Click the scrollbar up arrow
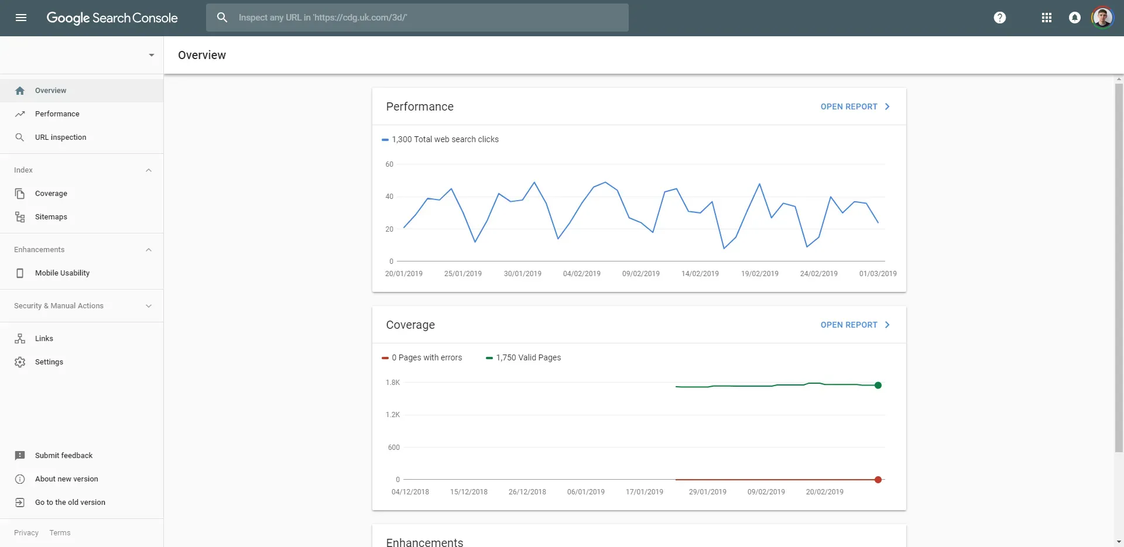 click(1119, 79)
